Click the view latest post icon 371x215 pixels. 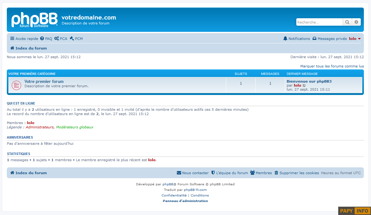pos(304,85)
